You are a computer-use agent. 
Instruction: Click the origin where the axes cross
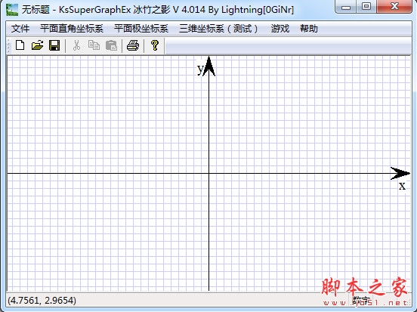click(208, 174)
